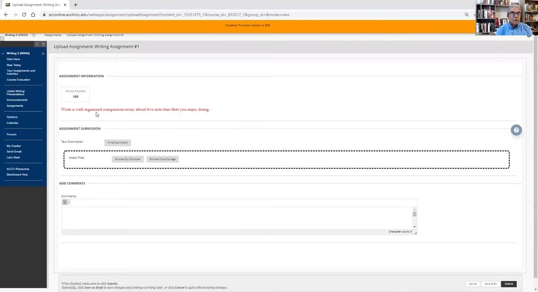Click the course menu refresh icon
Viewport: 538px width, 292px height.
click(37, 44)
